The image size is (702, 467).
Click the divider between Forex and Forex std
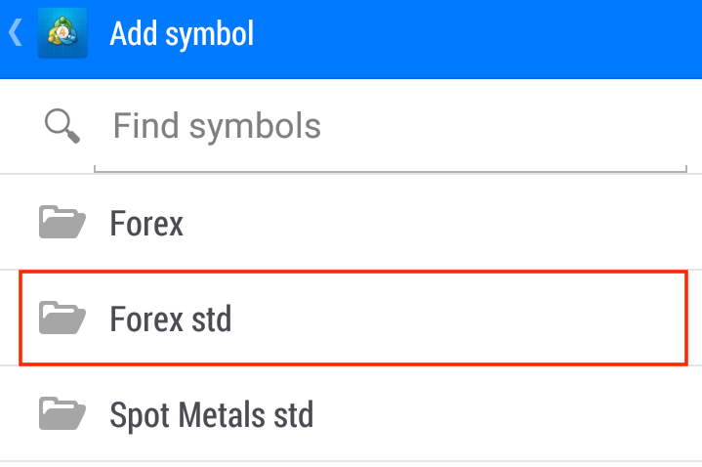coord(351,269)
